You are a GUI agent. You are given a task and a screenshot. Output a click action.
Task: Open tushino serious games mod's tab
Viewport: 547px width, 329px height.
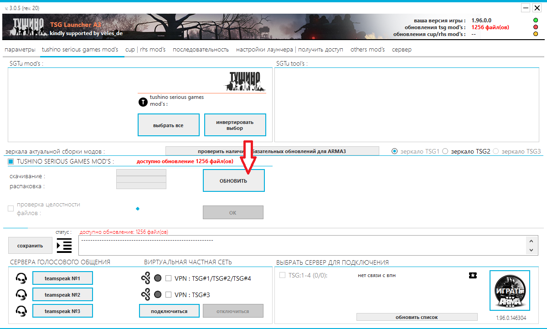80,49
